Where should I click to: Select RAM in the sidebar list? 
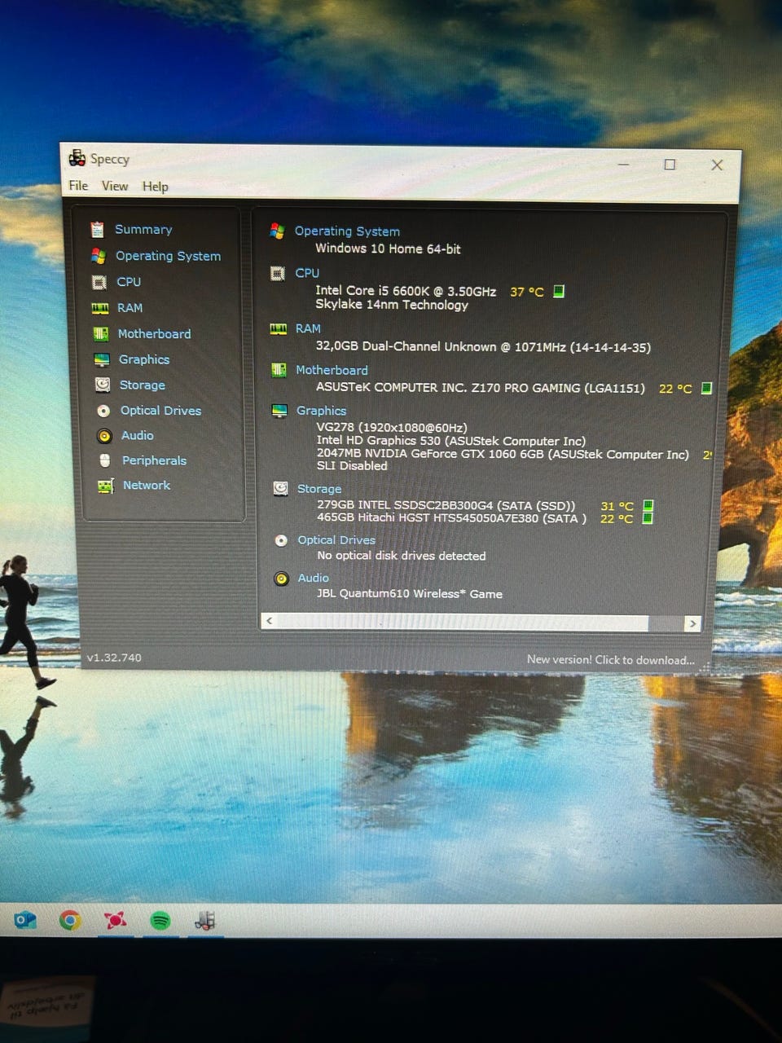tap(130, 308)
